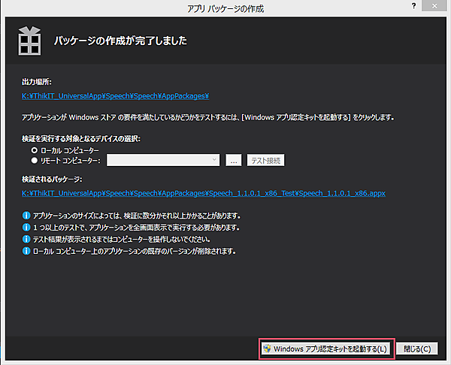Click the 全画面表示で実行する必要があります note text
451x365 pixels.
click(x=136, y=228)
